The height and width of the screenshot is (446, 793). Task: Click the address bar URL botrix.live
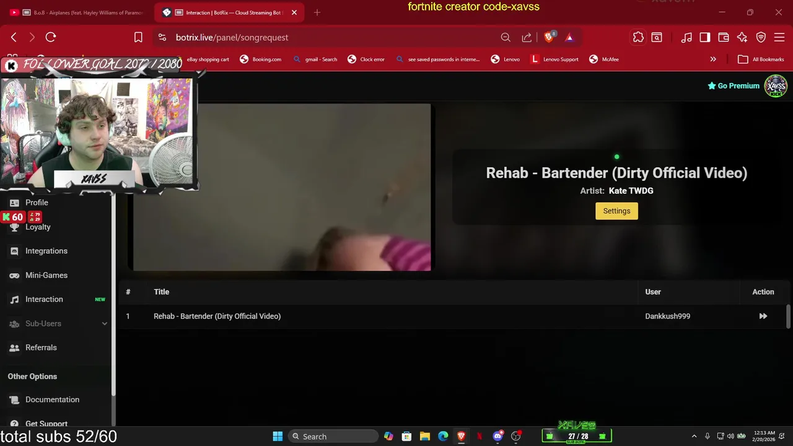[x=232, y=37]
